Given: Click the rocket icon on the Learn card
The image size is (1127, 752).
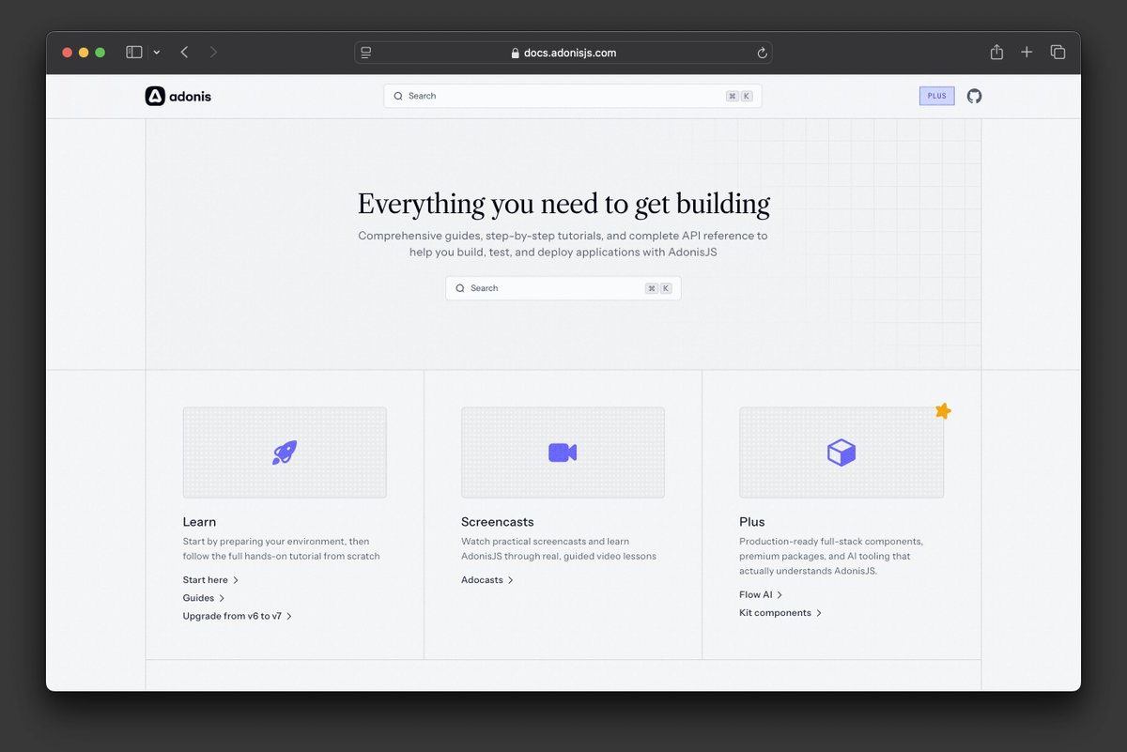Looking at the screenshot, I should (x=285, y=453).
